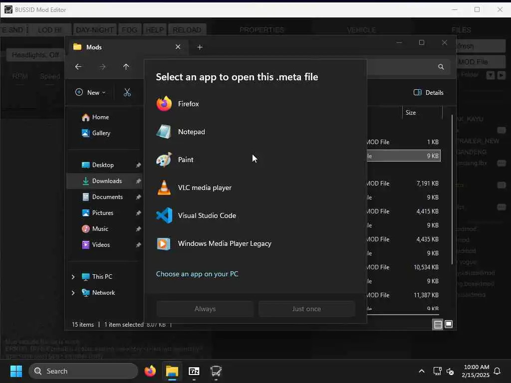Click Choose an app on your PC link
The image size is (511, 383).
[x=197, y=274]
